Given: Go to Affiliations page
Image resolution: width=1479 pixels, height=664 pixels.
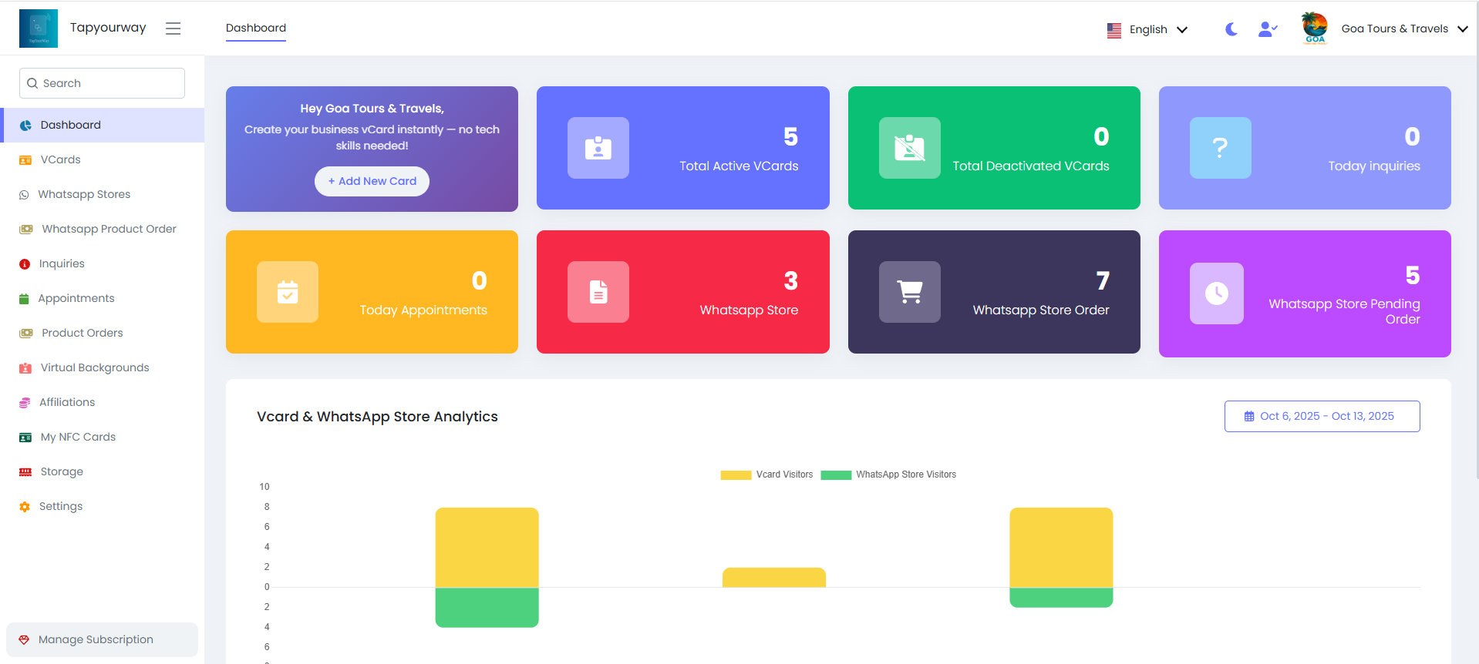Looking at the screenshot, I should point(102,402).
